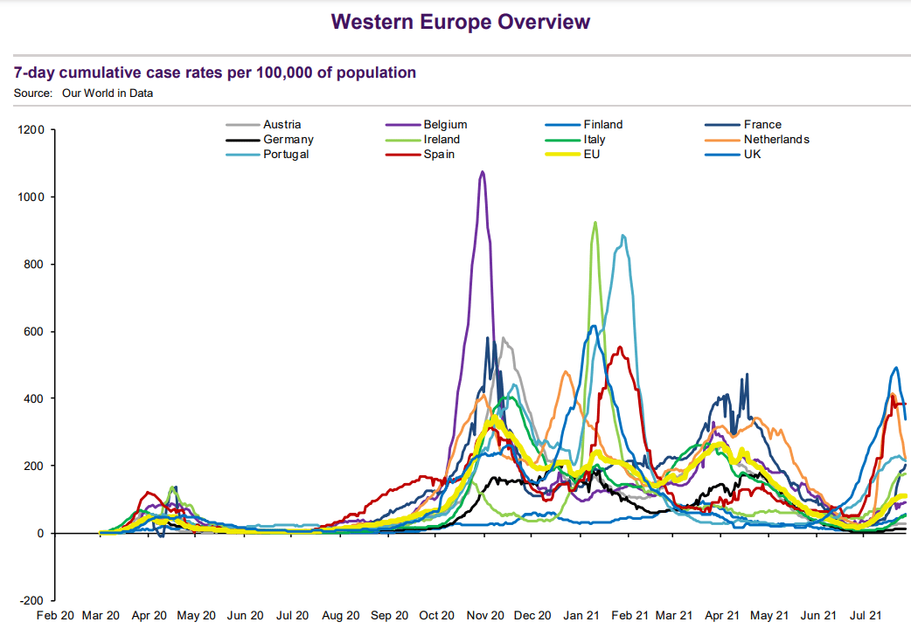Viewport: 911px width, 629px height.
Task: Click the y-axis label -200
Action: (32, 600)
